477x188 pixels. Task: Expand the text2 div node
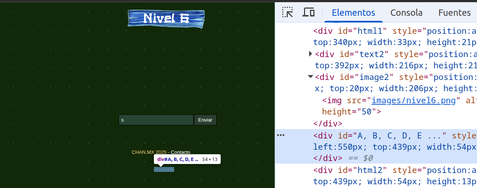pyautogui.click(x=310, y=54)
